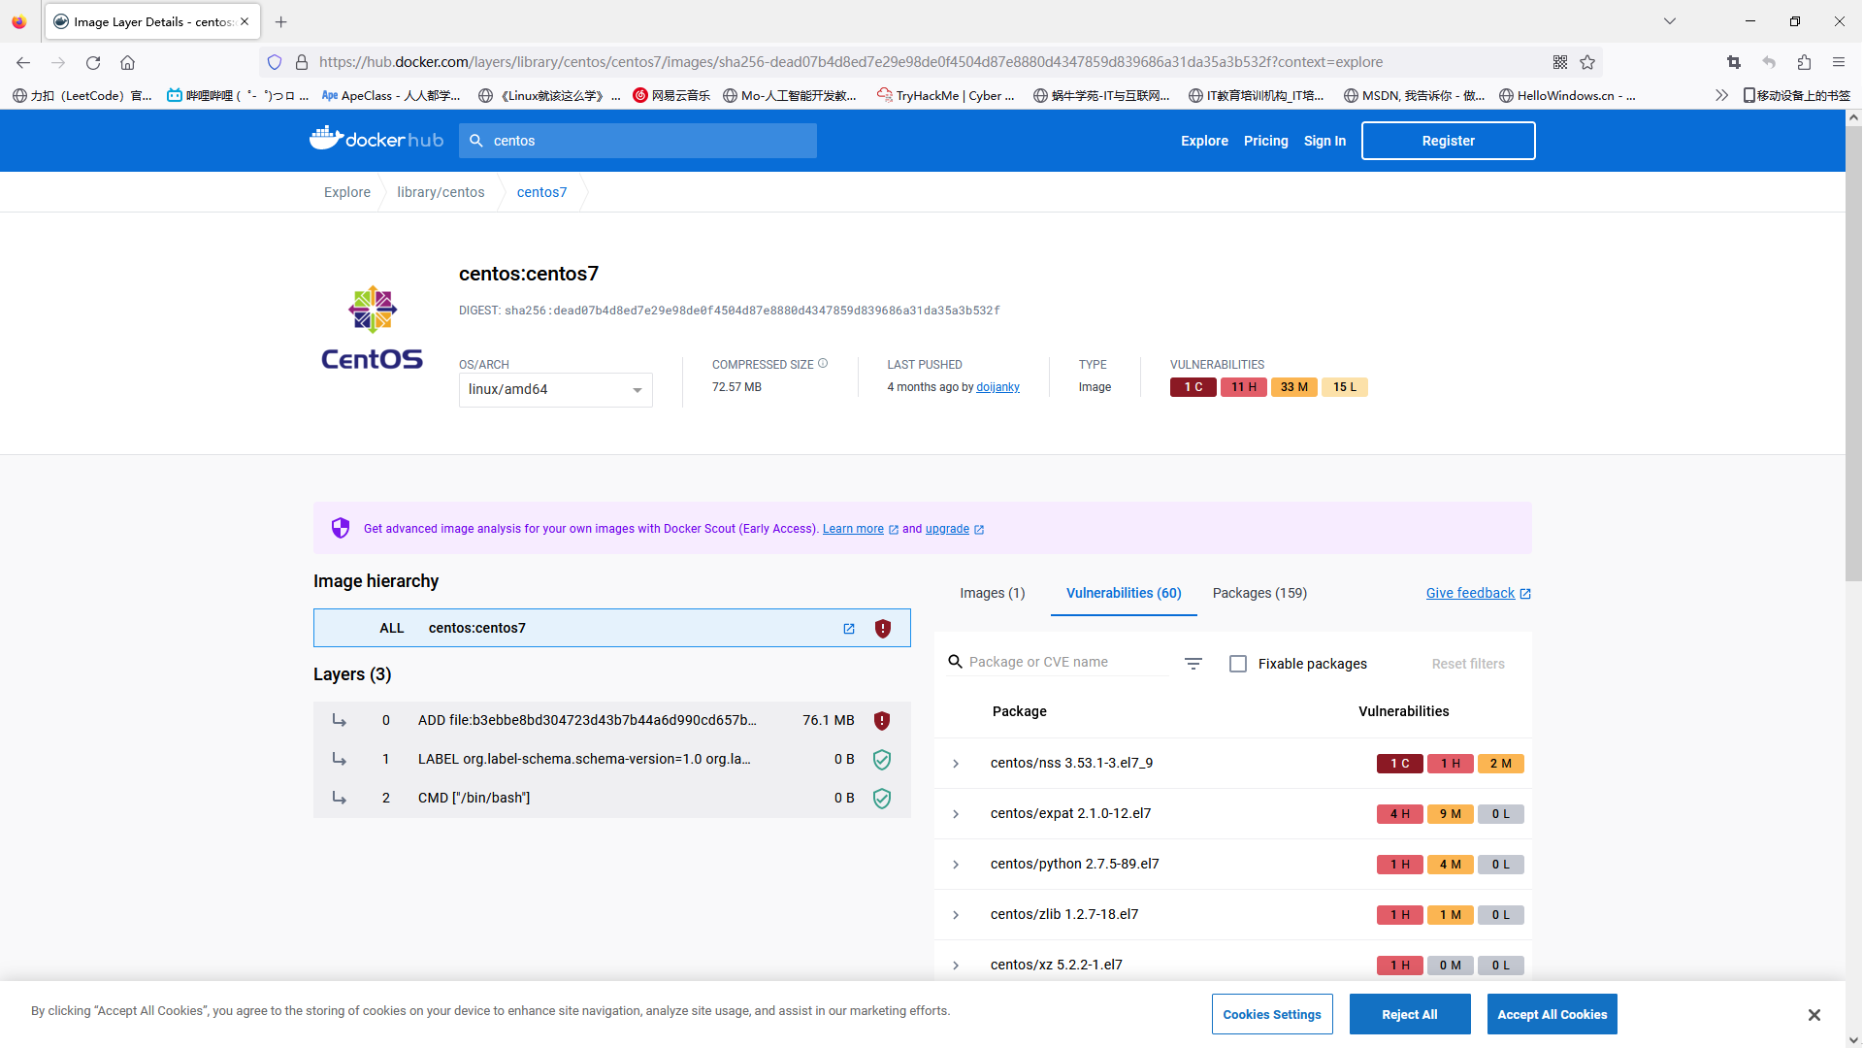Click the browser URL address bar
The width and height of the screenshot is (1863, 1048).
pyautogui.click(x=931, y=62)
